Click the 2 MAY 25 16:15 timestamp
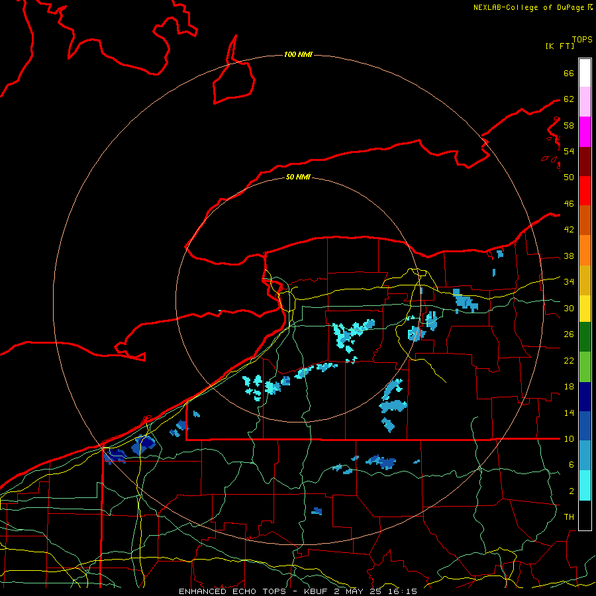The image size is (596, 596). [376, 591]
